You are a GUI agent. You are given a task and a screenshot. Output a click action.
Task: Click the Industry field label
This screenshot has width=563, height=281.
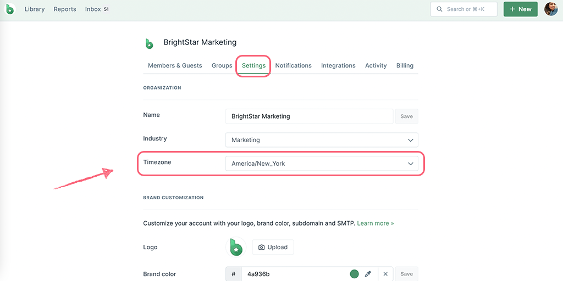[155, 138]
